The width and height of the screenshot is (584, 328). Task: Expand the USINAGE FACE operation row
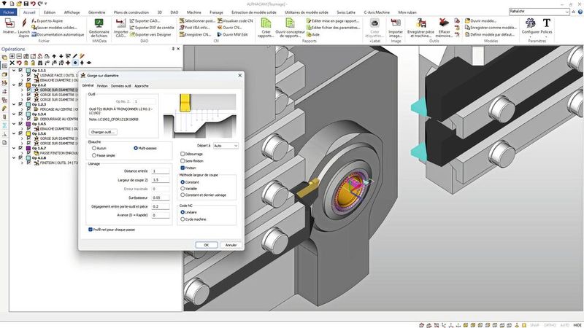[x=21, y=75]
